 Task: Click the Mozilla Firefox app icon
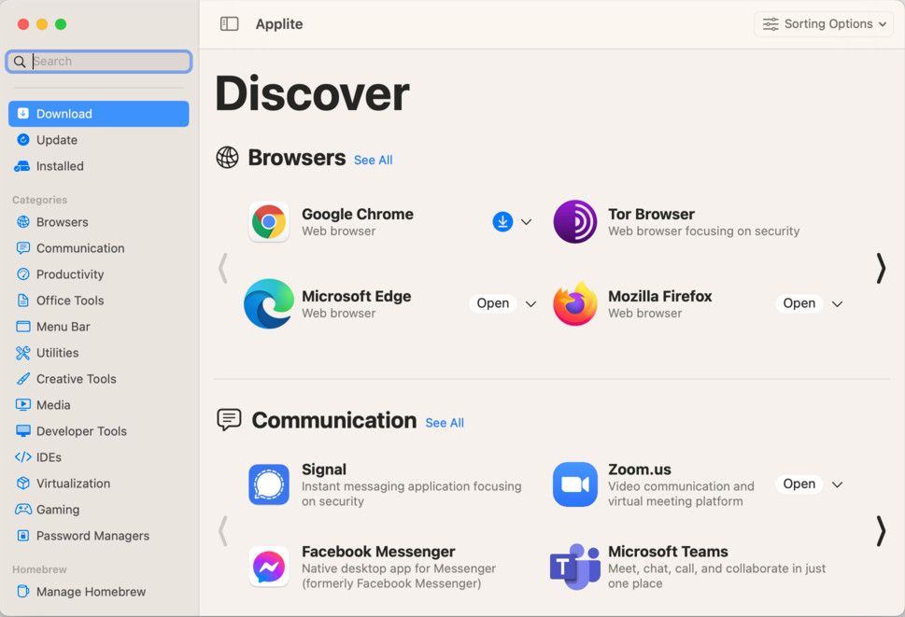[575, 304]
